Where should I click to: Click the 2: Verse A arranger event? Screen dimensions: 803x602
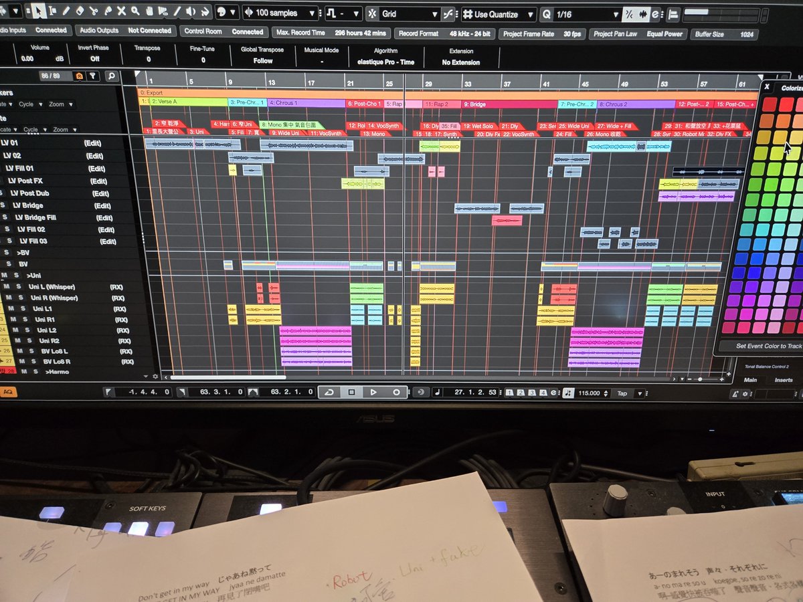[x=189, y=102]
